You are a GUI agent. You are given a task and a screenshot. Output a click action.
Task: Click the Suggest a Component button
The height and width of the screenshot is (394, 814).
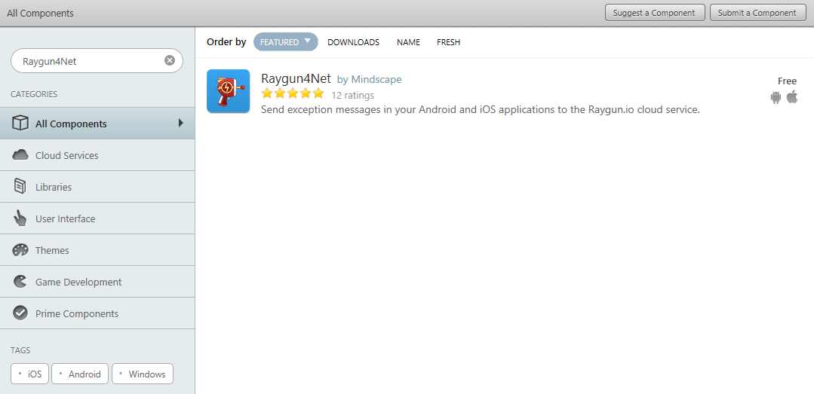655,13
